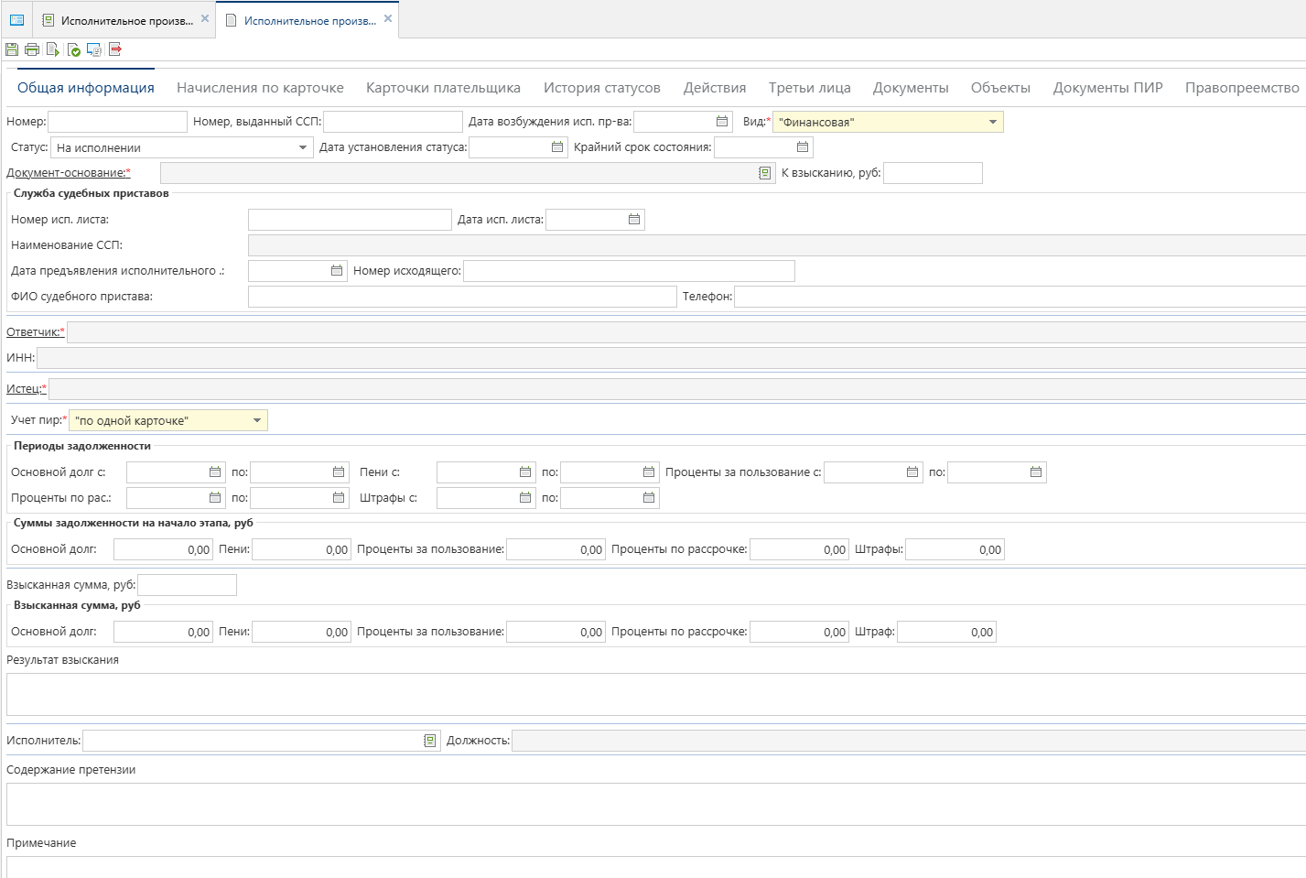Click Пени amount in Взысканная сумма section
This screenshot has width=1306, height=878.
pos(301,632)
